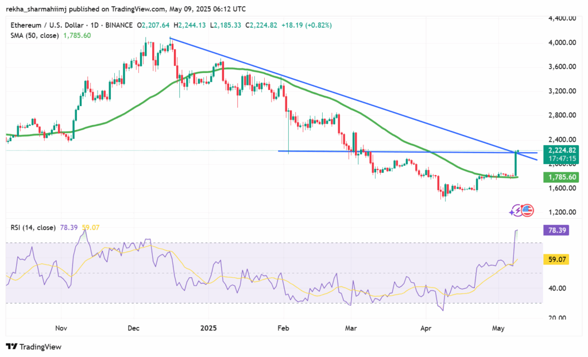The height and width of the screenshot is (357, 588).
Task: Click the published-by attribution text at top
Action: (x=126, y=9)
